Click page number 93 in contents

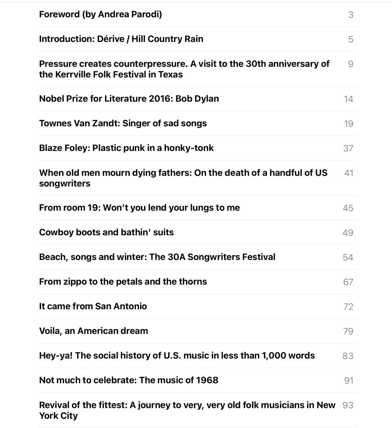click(348, 405)
